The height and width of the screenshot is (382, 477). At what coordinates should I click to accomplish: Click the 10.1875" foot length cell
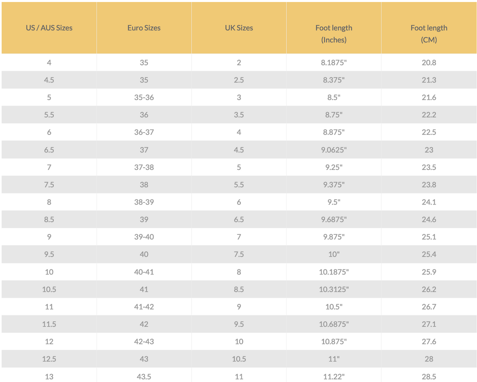(334, 272)
